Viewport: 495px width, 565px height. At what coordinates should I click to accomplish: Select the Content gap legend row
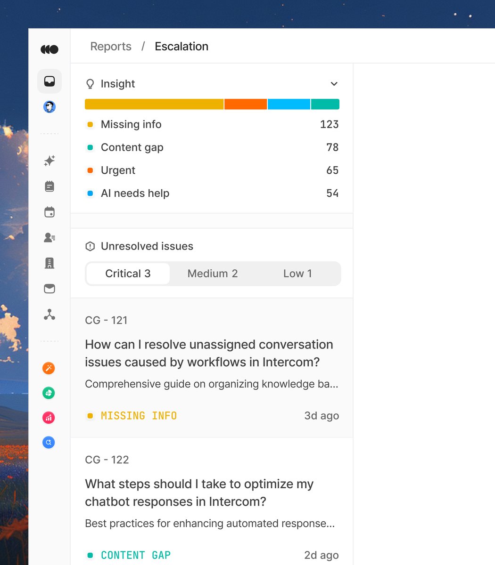point(212,147)
